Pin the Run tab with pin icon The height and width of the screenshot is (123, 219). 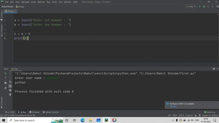(5, 88)
